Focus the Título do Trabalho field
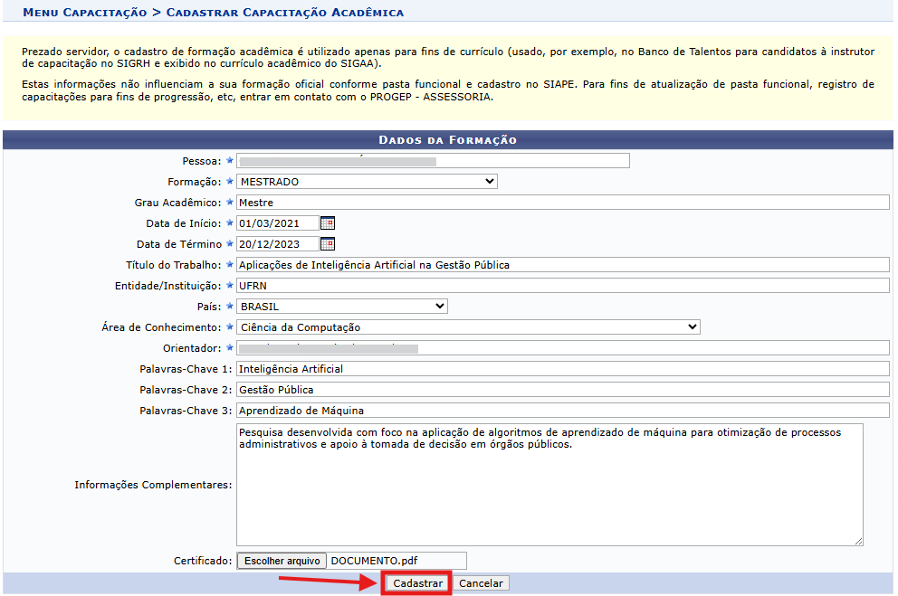Image resolution: width=898 pixels, height=596 pixels. pos(563,265)
